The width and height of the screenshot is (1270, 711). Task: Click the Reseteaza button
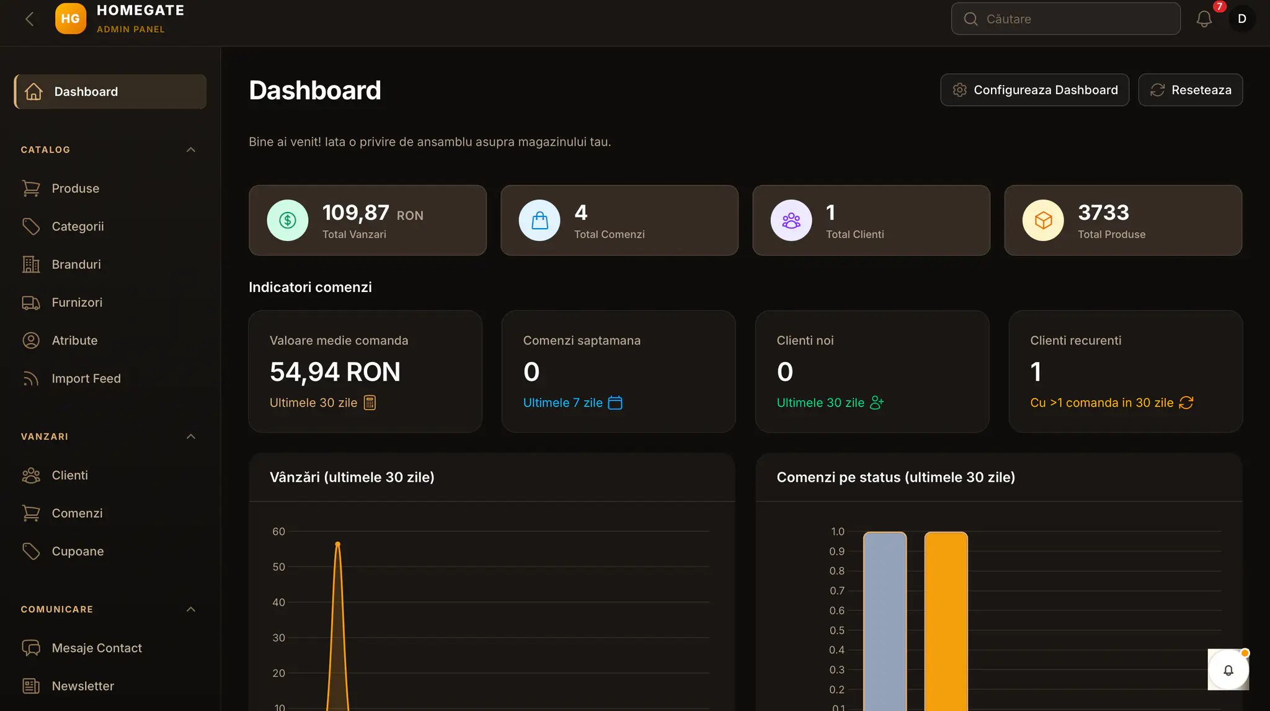coord(1190,90)
